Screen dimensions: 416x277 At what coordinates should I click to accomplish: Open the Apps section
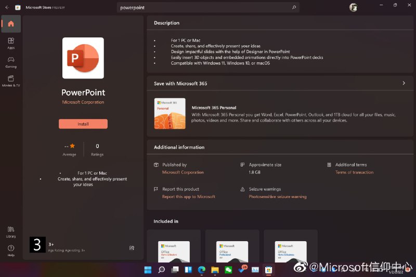click(11, 44)
